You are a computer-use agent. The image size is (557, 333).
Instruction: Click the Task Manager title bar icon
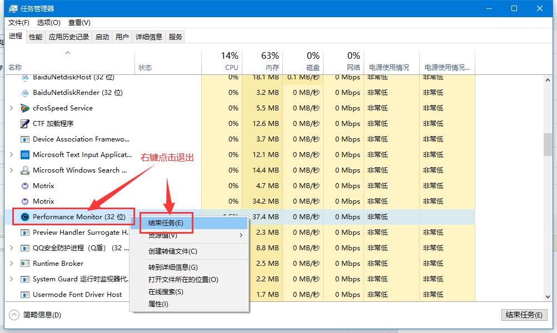(x=13, y=8)
